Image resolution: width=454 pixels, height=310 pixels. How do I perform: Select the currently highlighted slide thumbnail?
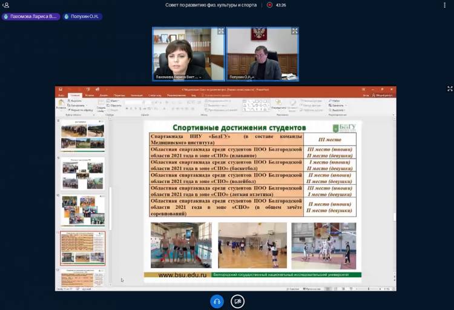click(82, 248)
